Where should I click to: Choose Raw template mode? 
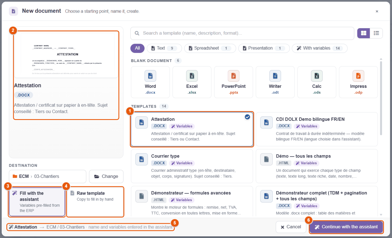pyautogui.click(x=95, y=202)
